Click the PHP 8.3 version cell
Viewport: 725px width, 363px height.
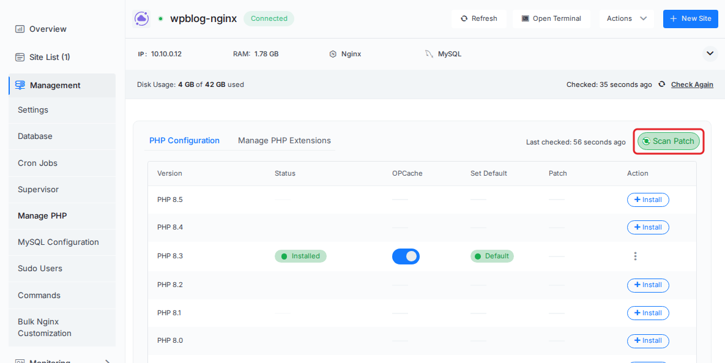click(x=170, y=256)
